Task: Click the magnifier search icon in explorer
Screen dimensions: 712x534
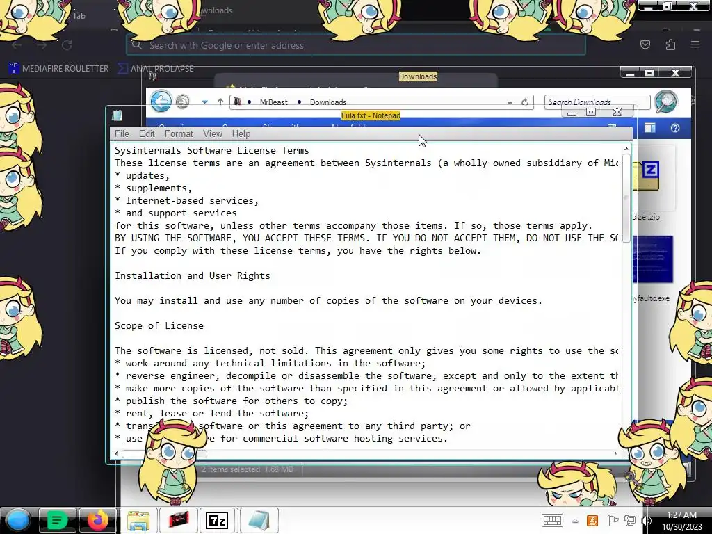Action: coord(665,101)
